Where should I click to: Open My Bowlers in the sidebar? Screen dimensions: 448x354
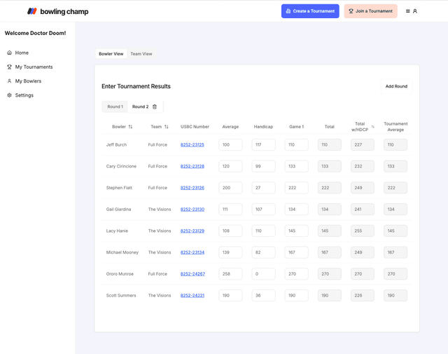[x=28, y=81]
